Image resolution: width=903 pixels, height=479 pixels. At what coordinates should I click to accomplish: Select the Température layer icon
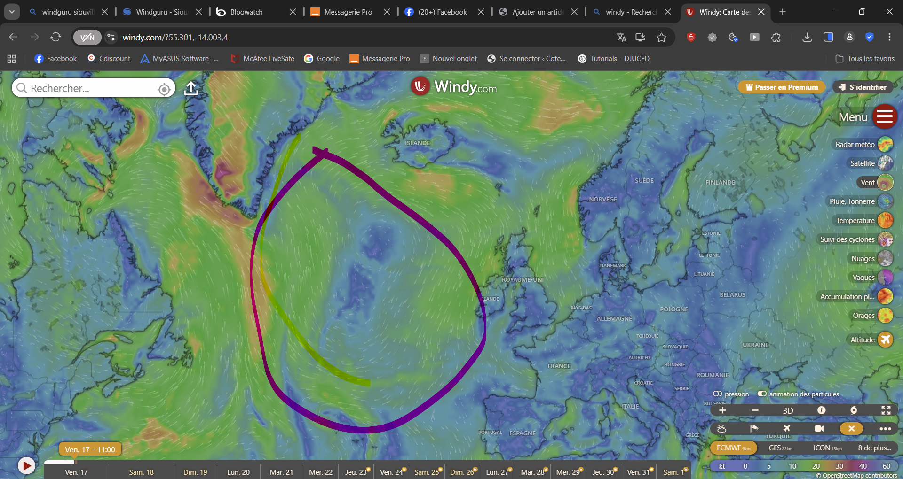click(885, 220)
